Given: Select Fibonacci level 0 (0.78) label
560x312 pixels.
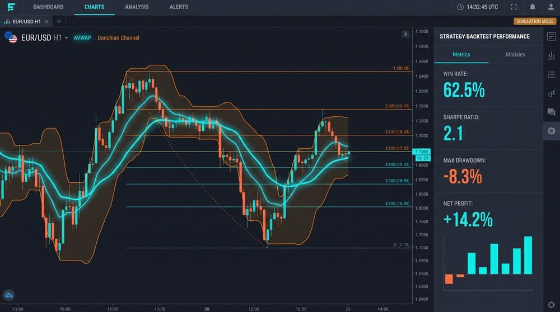Looking at the screenshot, I should tap(402, 244).
